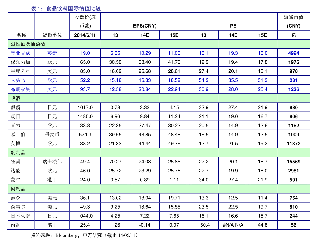Select the 布朗福曼 company name
The height and width of the screenshot is (243, 325).
20,89
